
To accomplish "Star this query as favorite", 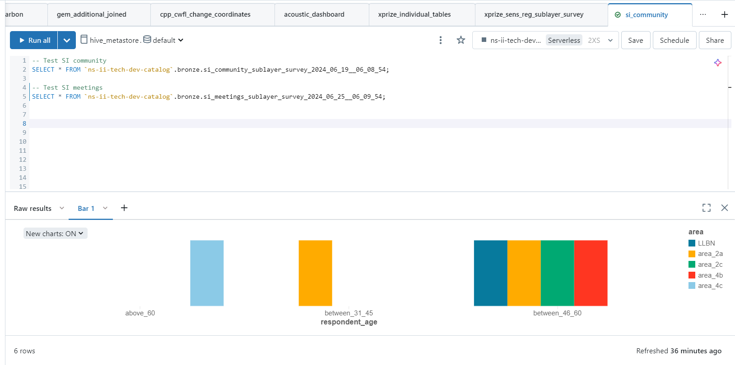I will coord(461,40).
